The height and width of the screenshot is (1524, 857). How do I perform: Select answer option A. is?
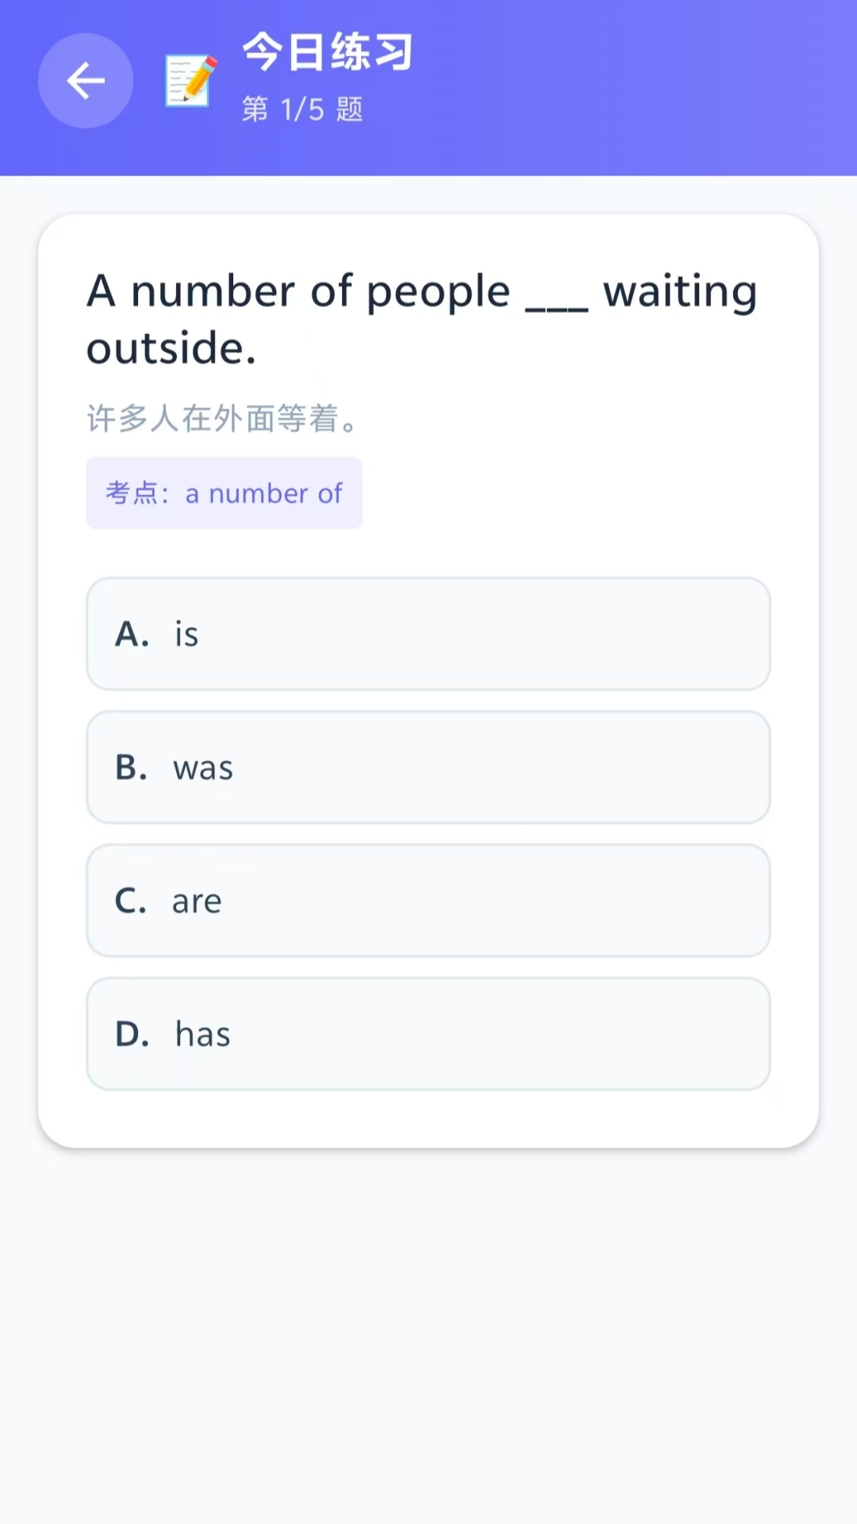click(x=428, y=633)
